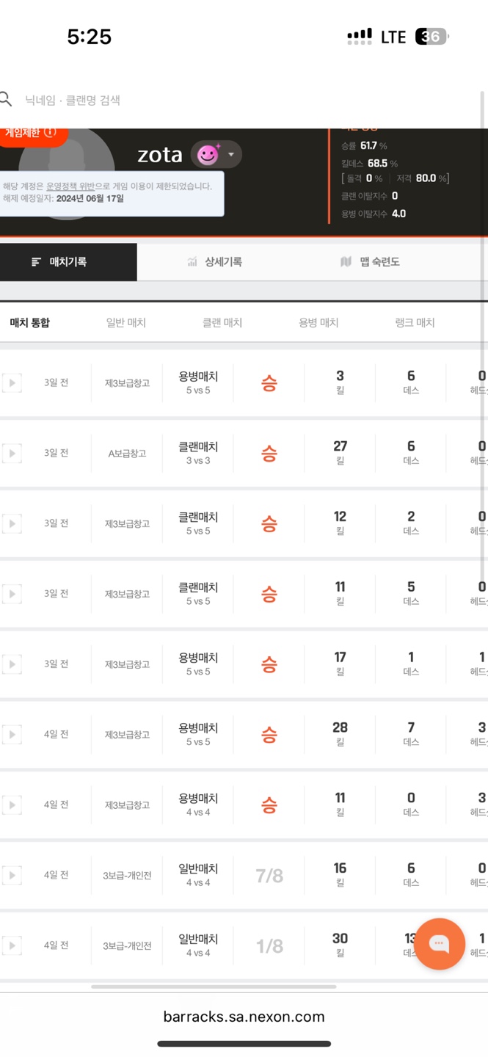
Task: Click the horizontal scrollbar under the match list
Action: (213, 987)
